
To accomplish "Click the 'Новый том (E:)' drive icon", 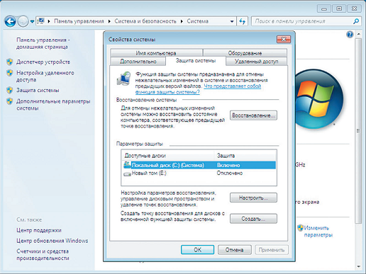I will (x=127, y=174).
